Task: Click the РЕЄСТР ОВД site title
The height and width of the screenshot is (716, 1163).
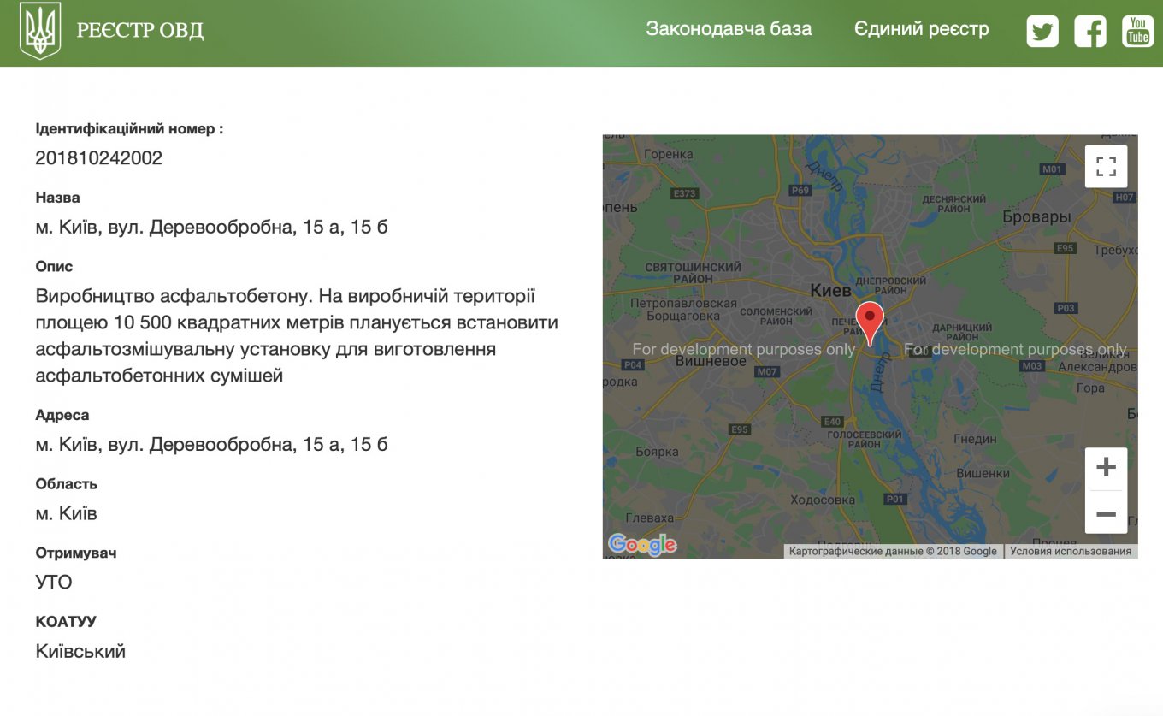Action: click(x=140, y=31)
